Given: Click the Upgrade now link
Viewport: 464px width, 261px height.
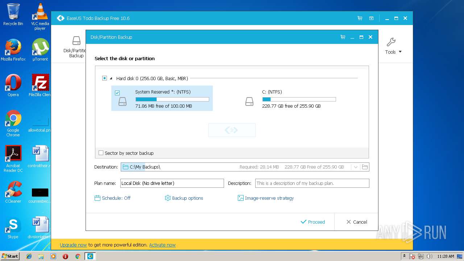Looking at the screenshot, I should (73, 245).
